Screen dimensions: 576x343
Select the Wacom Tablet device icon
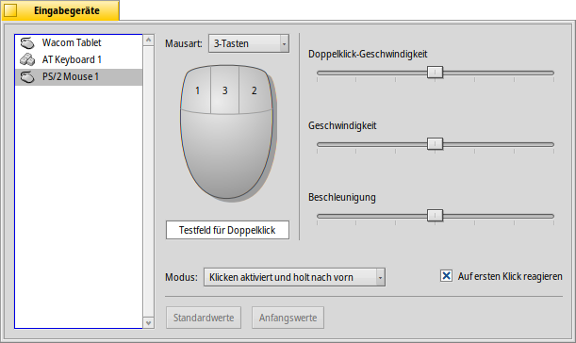[27, 43]
